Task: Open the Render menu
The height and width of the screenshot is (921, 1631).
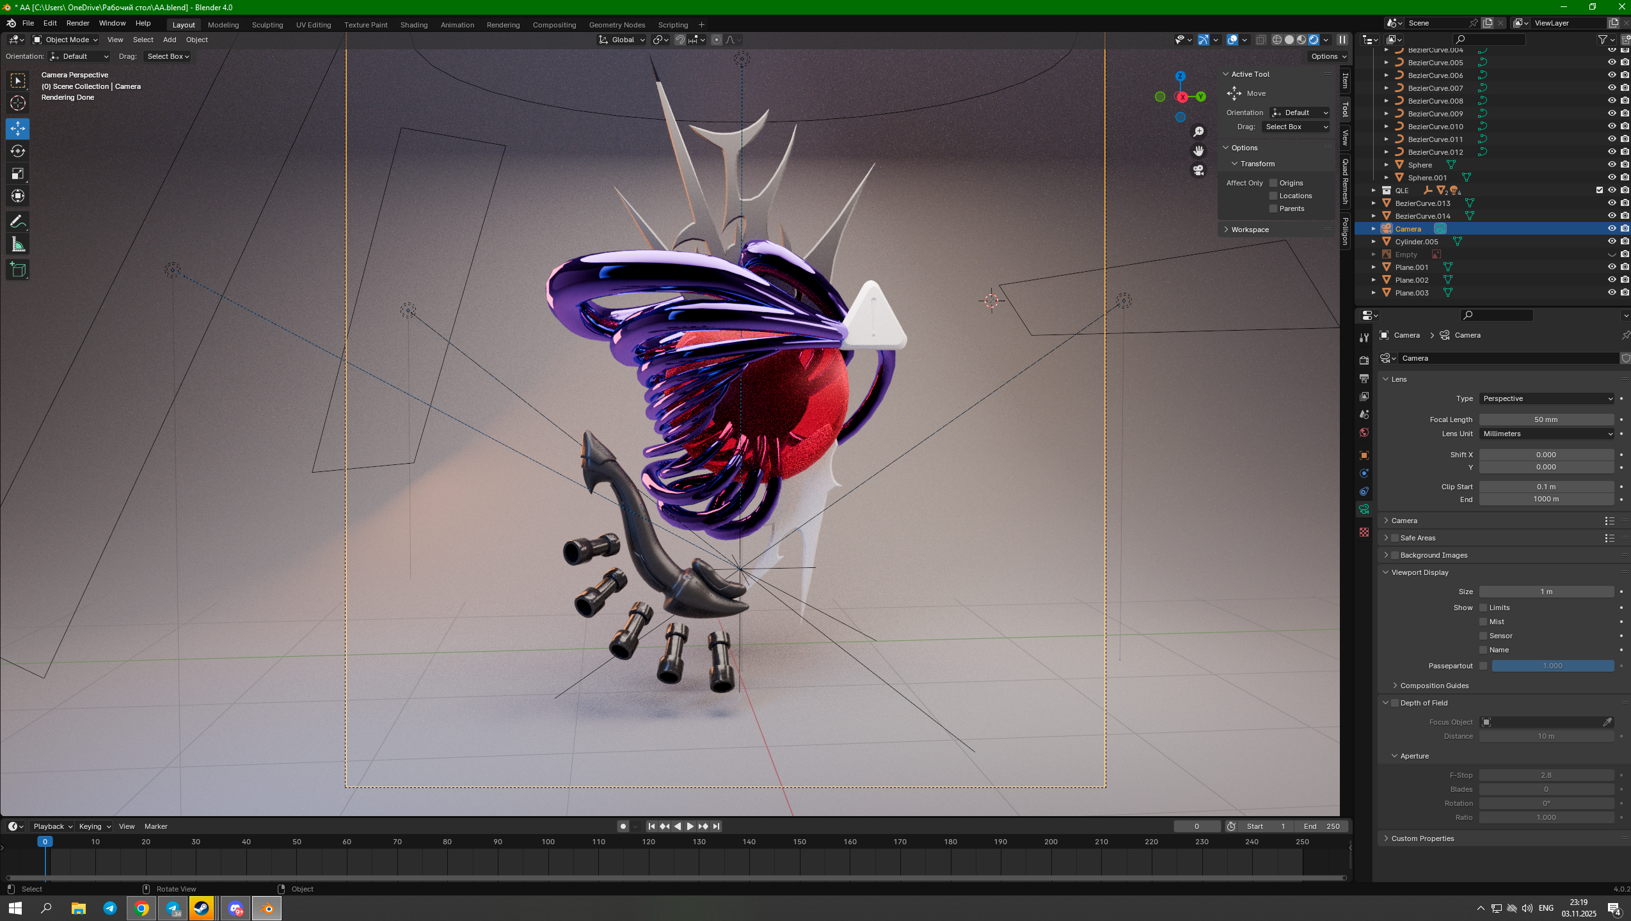Action: tap(77, 23)
